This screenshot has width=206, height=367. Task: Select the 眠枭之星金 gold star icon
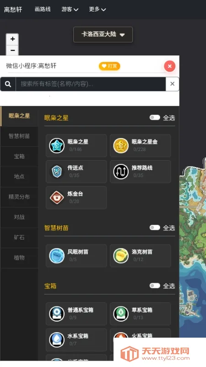pyautogui.click(x=121, y=145)
